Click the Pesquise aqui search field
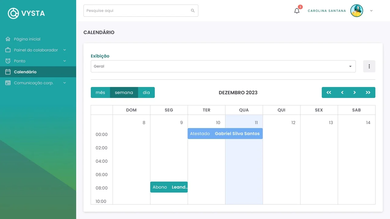Screen dimensions: 390x219 (x=141, y=11)
